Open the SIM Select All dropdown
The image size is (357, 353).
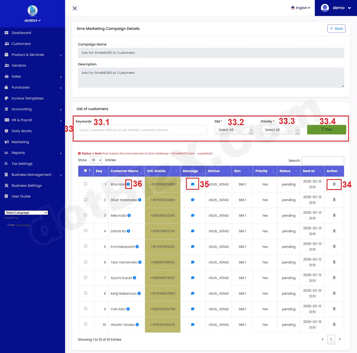click(x=234, y=130)
